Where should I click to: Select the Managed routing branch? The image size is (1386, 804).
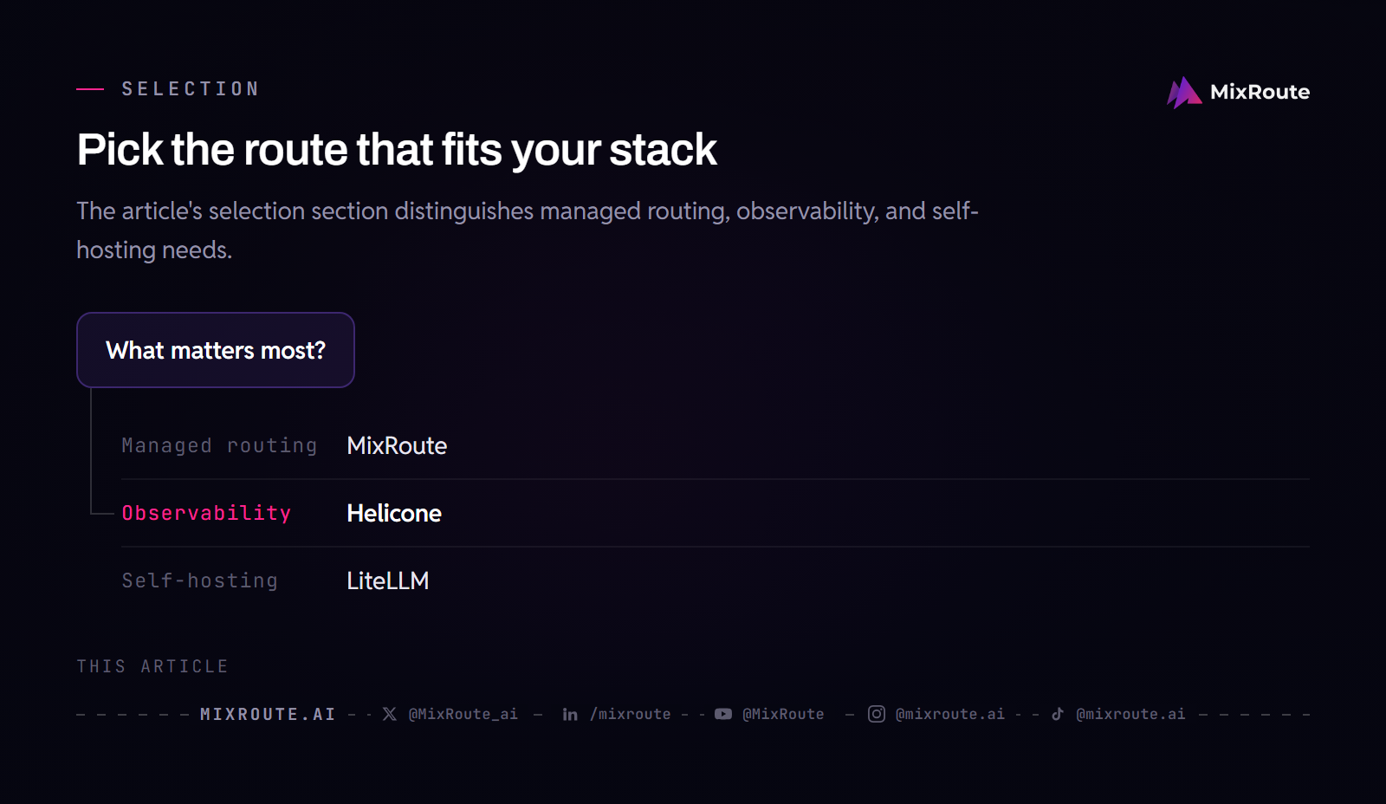[219, 445]
